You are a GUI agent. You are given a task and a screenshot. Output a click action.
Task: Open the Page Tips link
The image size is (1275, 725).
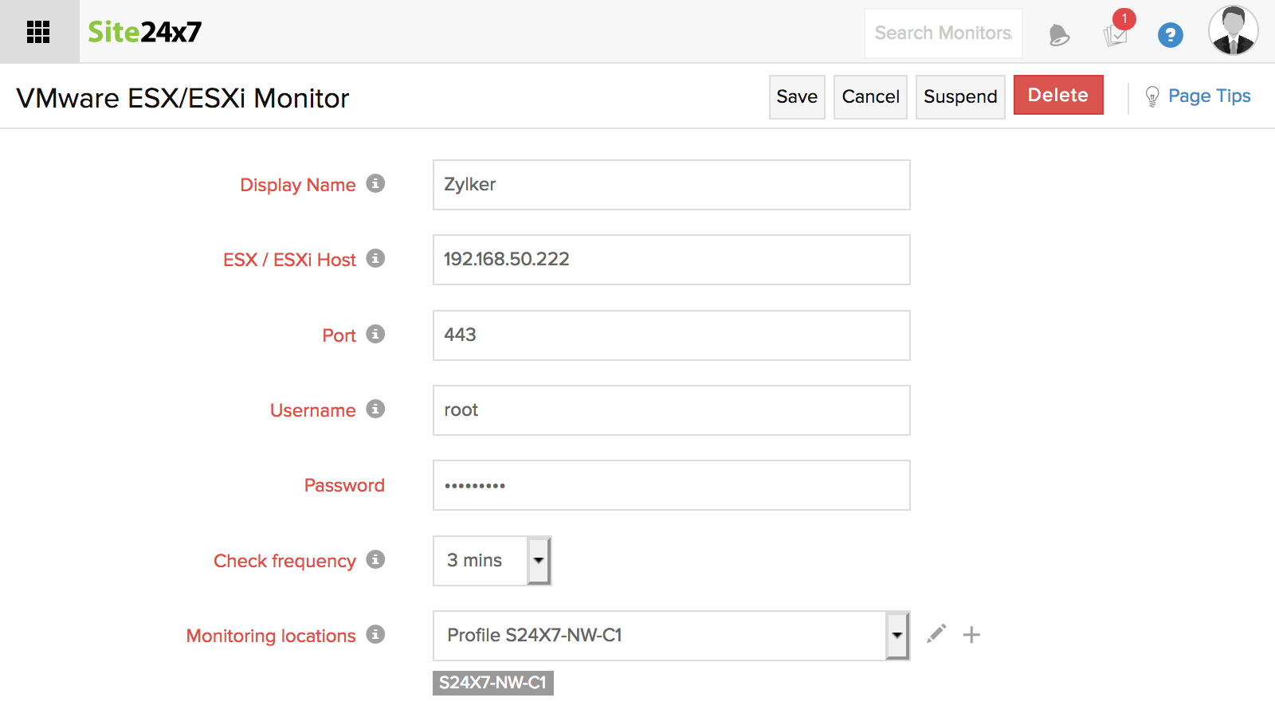1208,96
